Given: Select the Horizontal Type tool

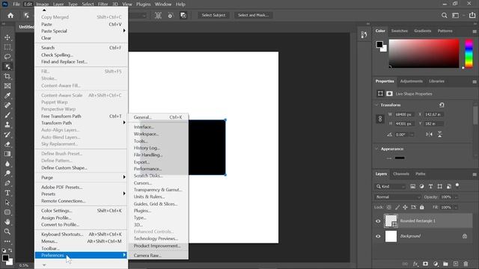Looking at the screenshot, I should pyautogui.click(x=7, y=193).
